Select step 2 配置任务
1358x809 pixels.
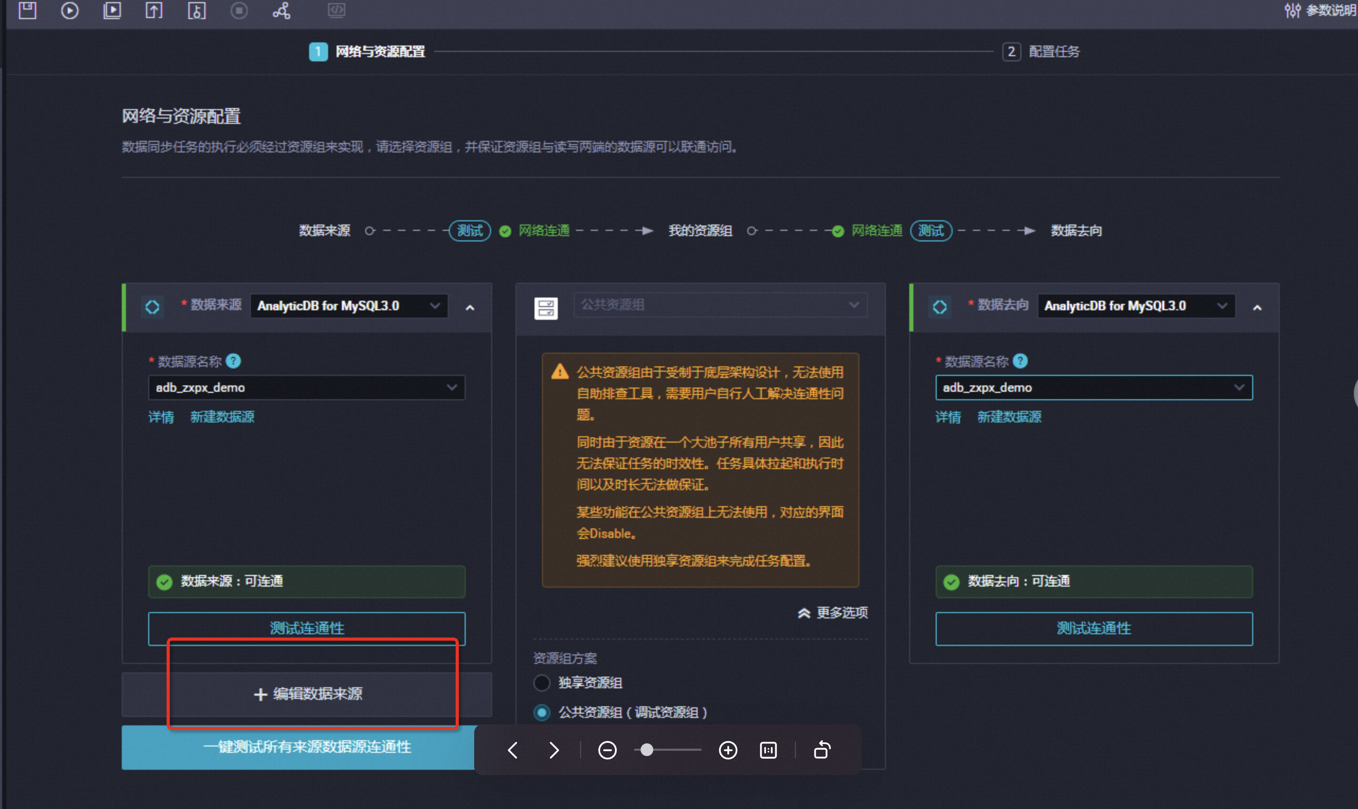[1041, 51]
